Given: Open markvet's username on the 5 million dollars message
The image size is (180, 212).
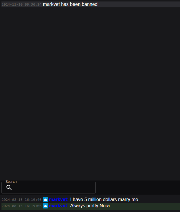Looking at the screenshot, I should (59, 200).
